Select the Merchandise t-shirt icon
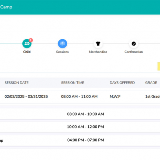 point(98,44)
